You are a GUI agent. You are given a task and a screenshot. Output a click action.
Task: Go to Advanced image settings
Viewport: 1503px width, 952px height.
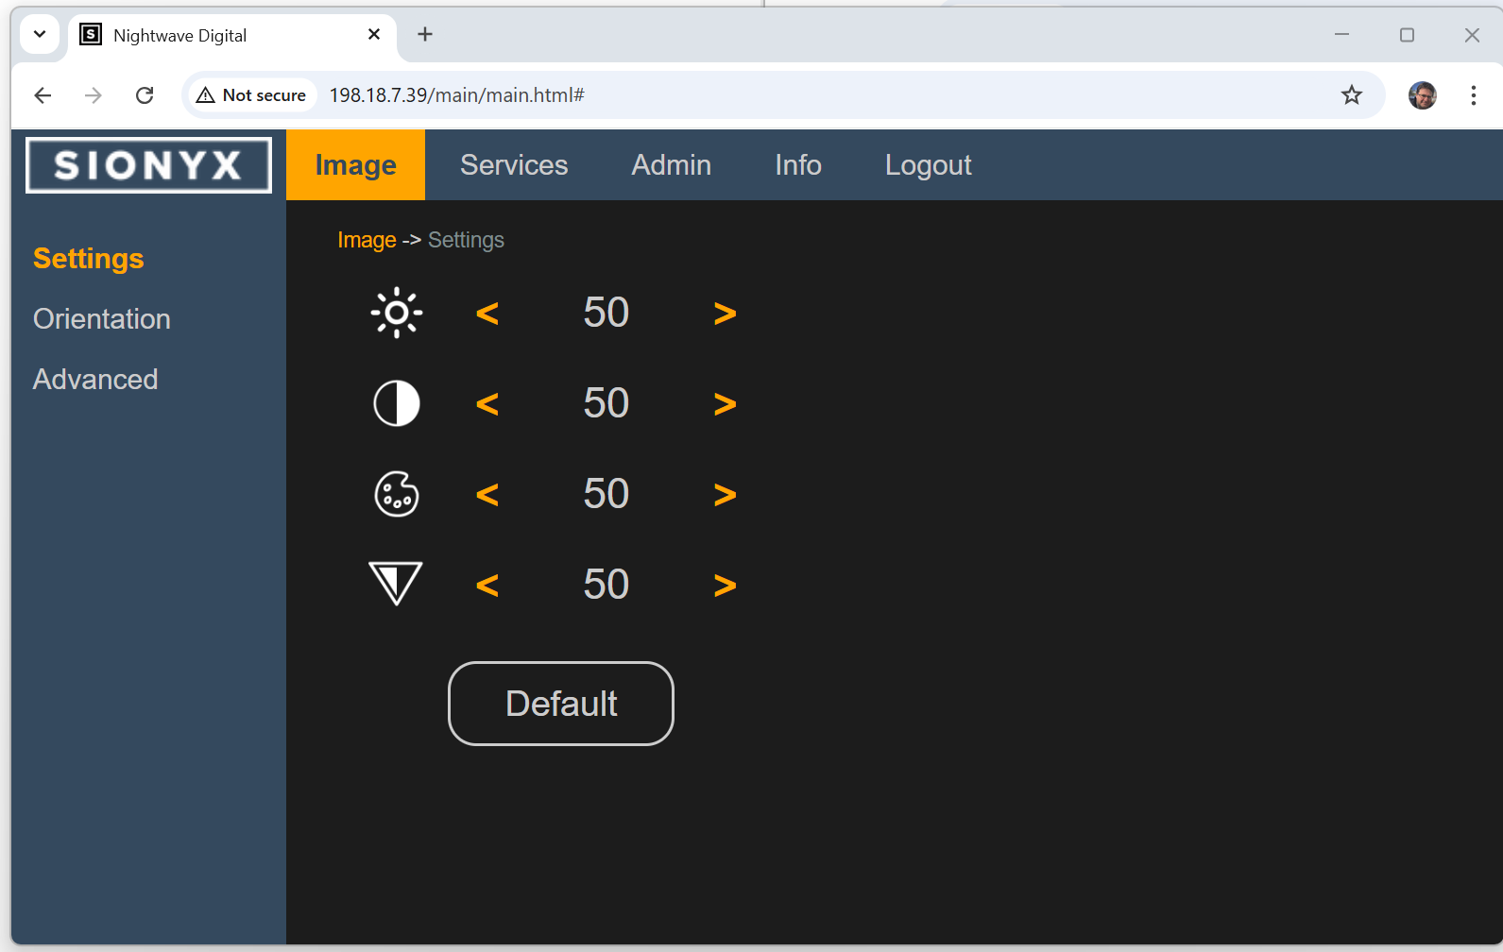(x=95, y=380)
